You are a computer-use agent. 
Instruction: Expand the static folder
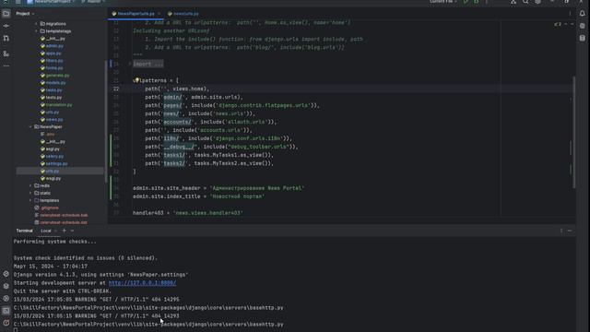(x=30, y=193)
